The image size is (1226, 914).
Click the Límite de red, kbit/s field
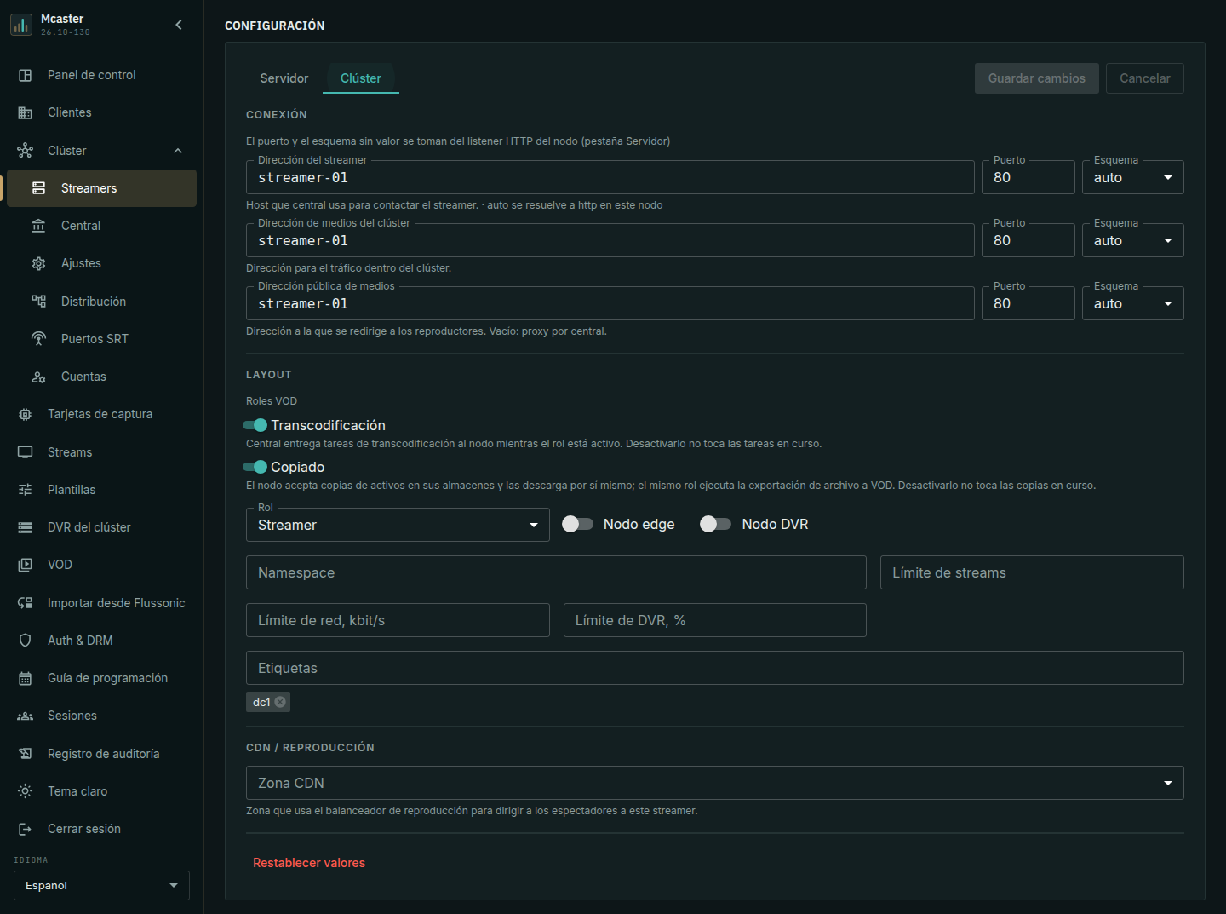point(398,620)
